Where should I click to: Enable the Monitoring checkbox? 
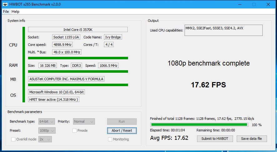click(x=110, y=139)
